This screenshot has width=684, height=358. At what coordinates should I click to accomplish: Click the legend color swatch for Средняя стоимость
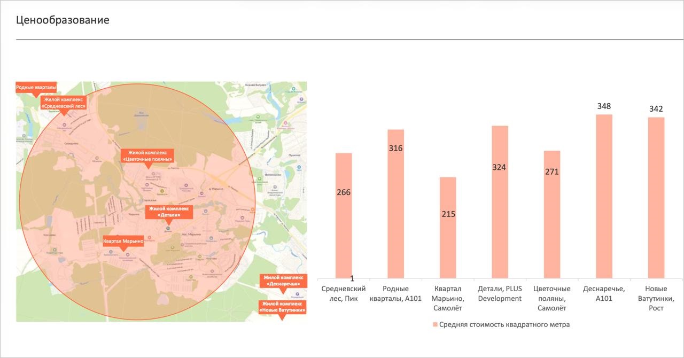434,324
